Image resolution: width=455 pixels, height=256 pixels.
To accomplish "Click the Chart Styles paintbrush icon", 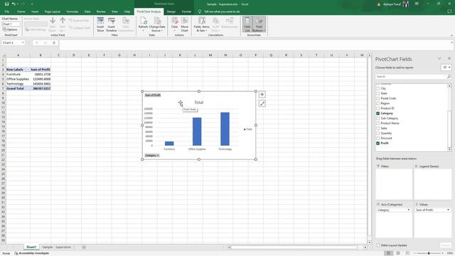I will tap(262, 103).
